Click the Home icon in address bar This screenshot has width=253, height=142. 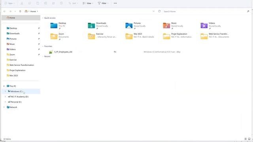[x=26, y=11]
